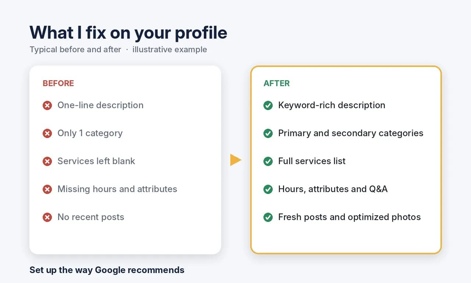This screenshot has height=283, width=471.
Task: Click the red X by Missing hours and attributes
Action: pyautogui.click(x=47, y=190)
